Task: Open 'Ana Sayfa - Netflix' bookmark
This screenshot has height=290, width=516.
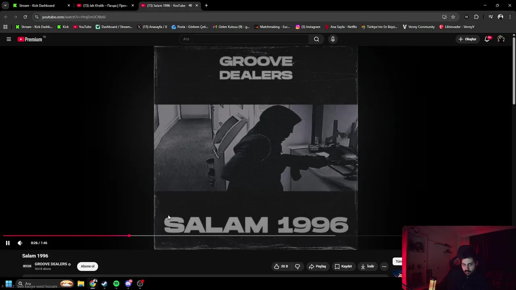Action: (341, 27)
